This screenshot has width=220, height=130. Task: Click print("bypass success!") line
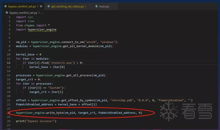pyautogui.click(x=36, y=121)
